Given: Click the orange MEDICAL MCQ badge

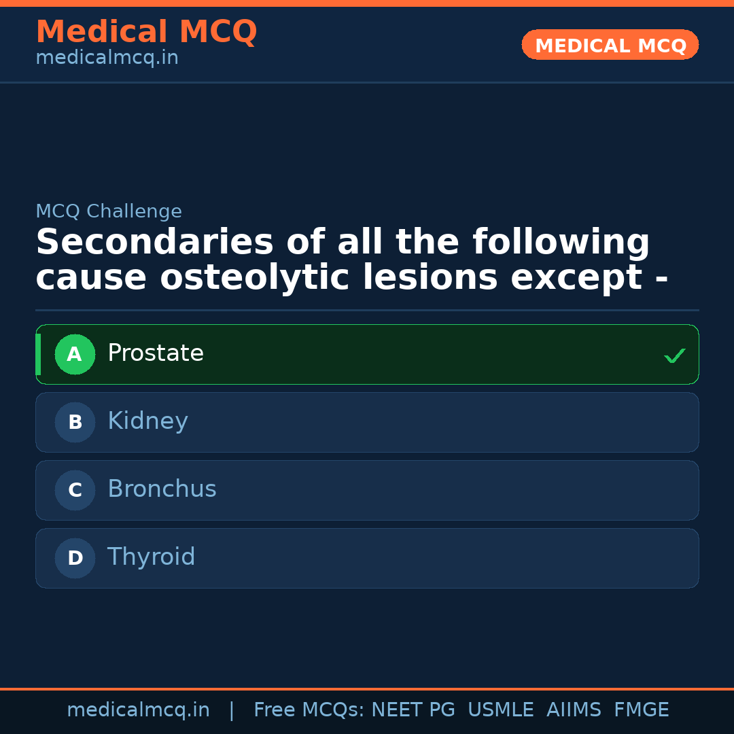Looking at the screenshot, I should click(610, 45).
